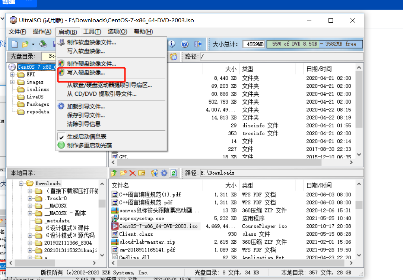Expand the 《设计模式》源代码 folder node
403x280 pixels.
click(x=30, y=236)
